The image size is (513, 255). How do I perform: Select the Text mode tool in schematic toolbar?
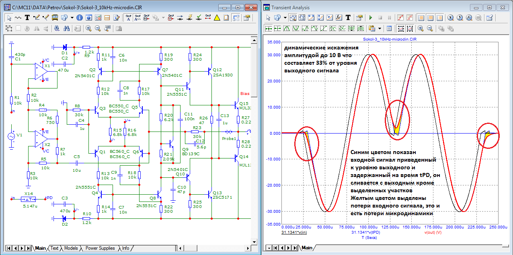tap(28, 18)
